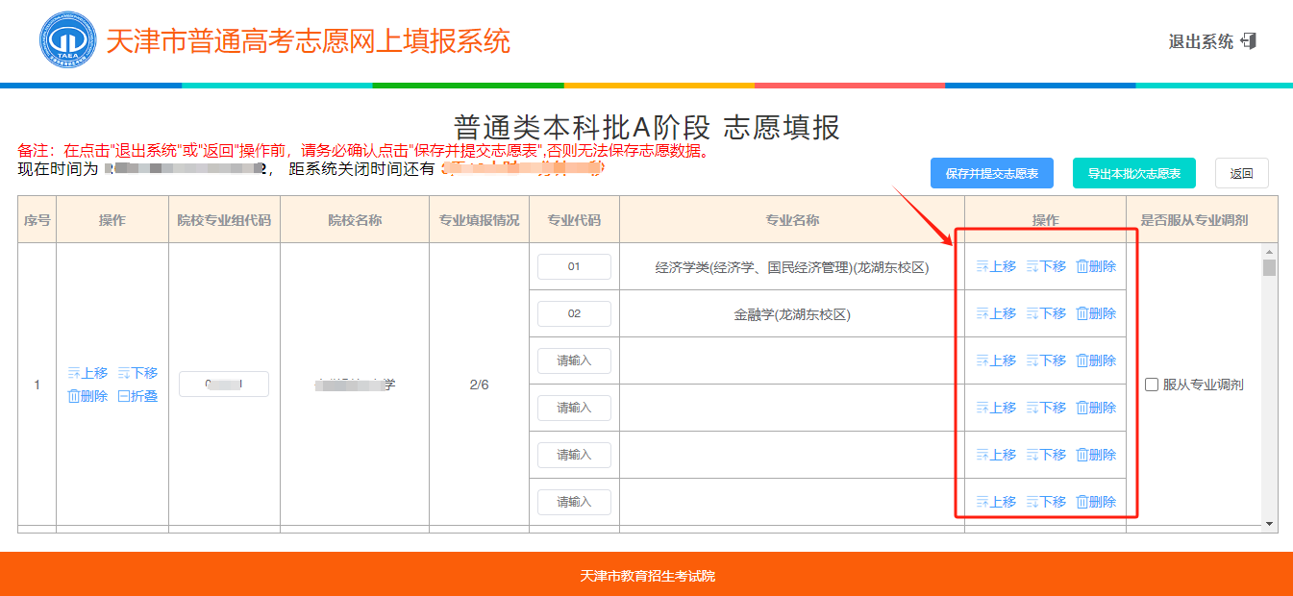Screen dimensions: 1293x596
Task: Move down 金融学 major row
Action: click(1046, 313)
